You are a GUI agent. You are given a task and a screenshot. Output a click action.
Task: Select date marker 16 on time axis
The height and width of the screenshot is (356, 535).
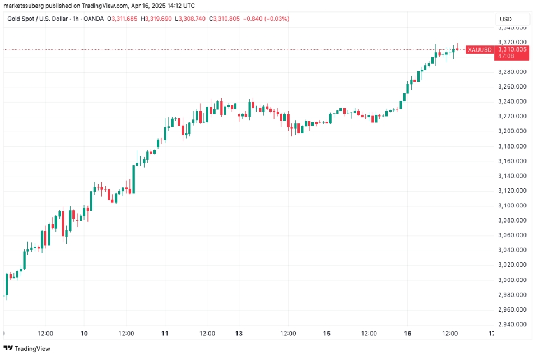pos(407,334)
